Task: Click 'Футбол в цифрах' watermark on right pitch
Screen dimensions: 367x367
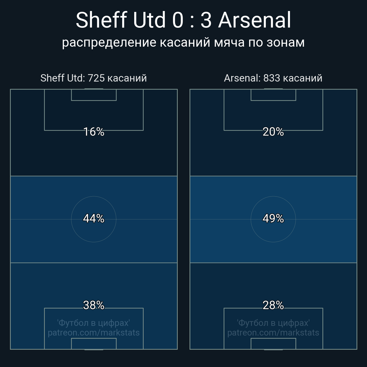Action: [273, 323]
